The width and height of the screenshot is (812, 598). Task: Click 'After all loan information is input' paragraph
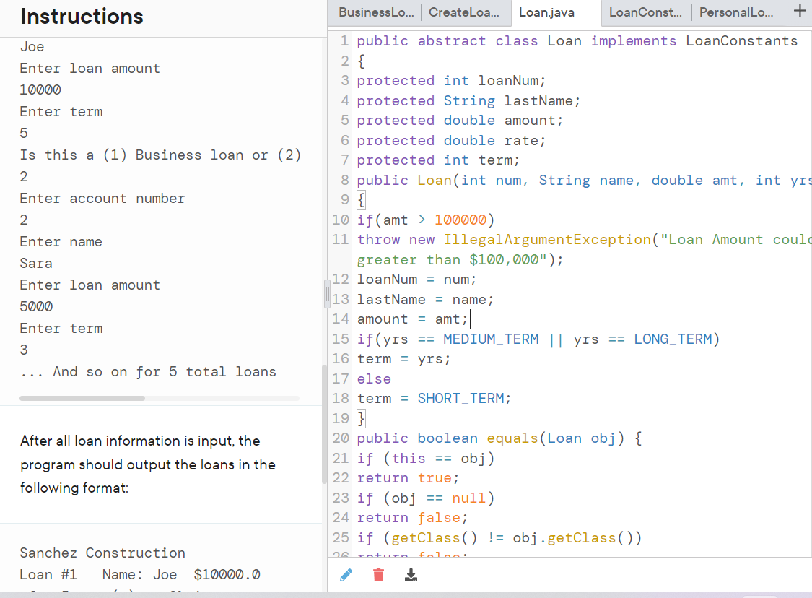[x=147, y=464]
